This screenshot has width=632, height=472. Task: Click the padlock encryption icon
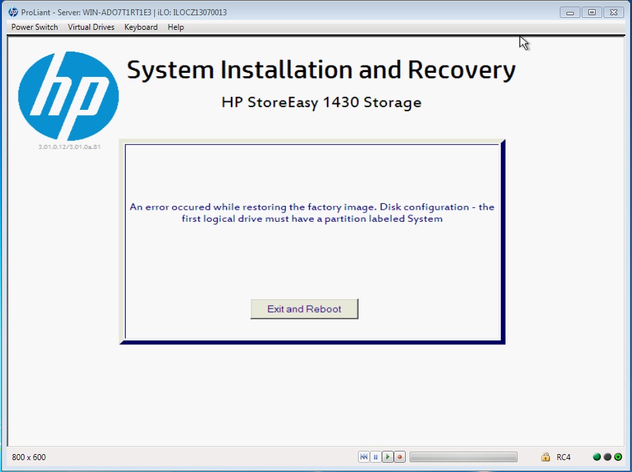tap(545, 457)
